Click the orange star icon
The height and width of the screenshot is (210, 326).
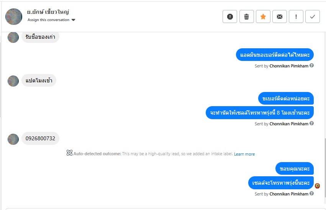click(x=263, y=16)
